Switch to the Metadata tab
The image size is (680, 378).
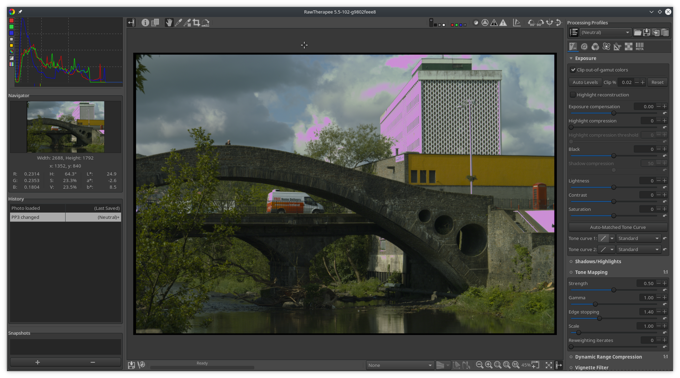pos(640,46)
